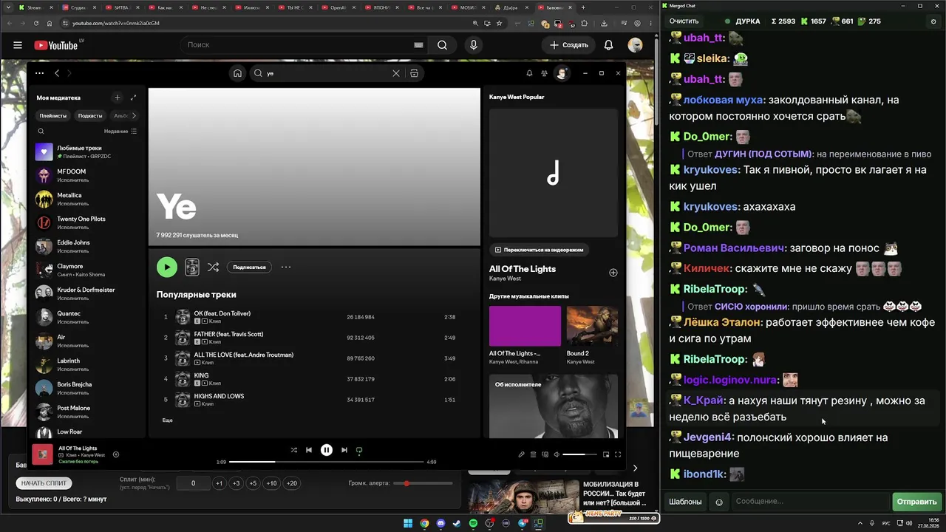Go to Spotify Home via the house icon
The image size is (946, 532).
237,73
